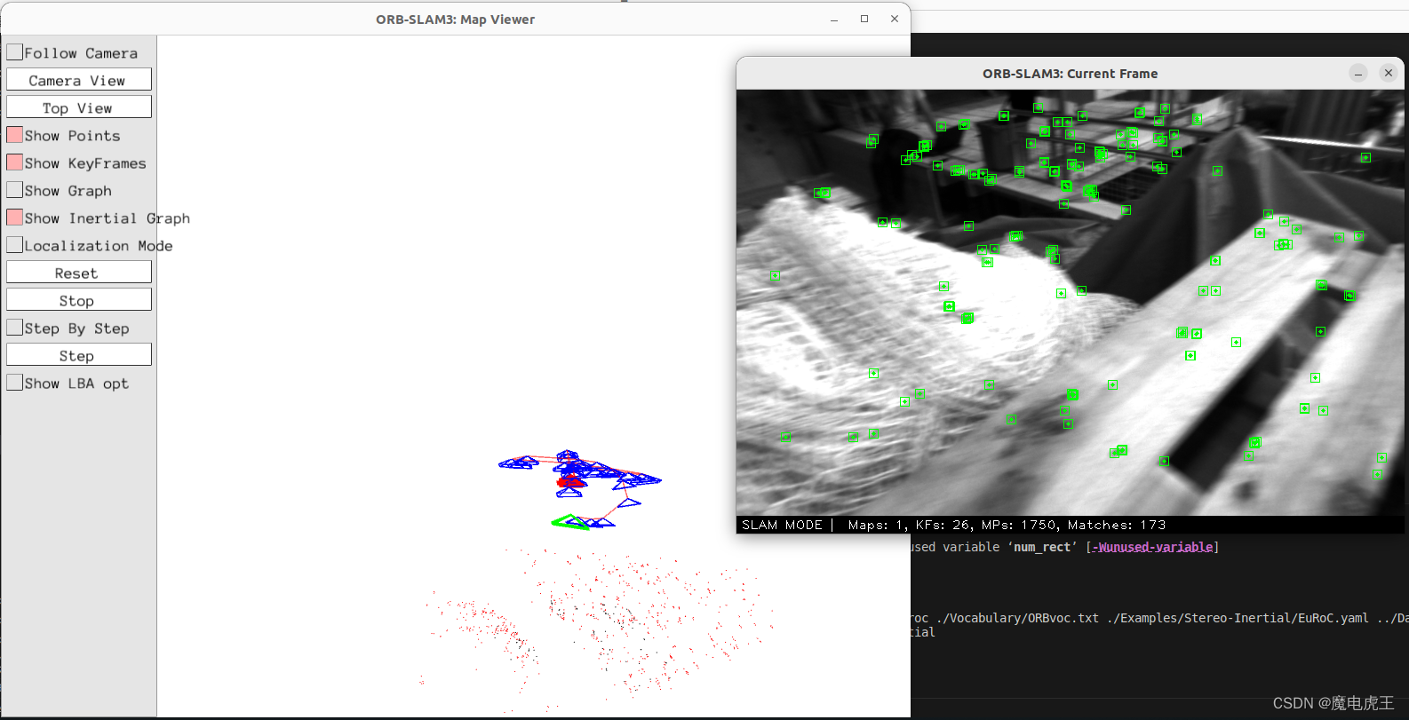Enable the Show LBA opt checkbox
Image resolution: width=1409 pixels, height=720 pixels.
pos(15,383)
